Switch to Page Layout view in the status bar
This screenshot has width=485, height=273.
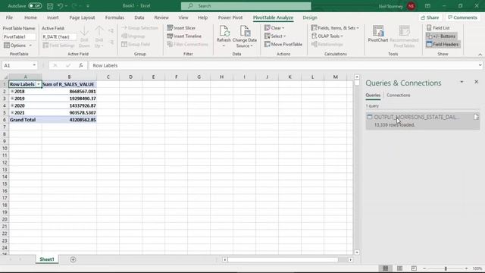399,268
